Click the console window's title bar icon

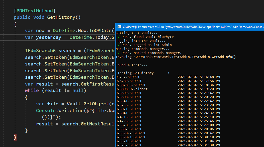pyautogui.click(x=119, y=27)
